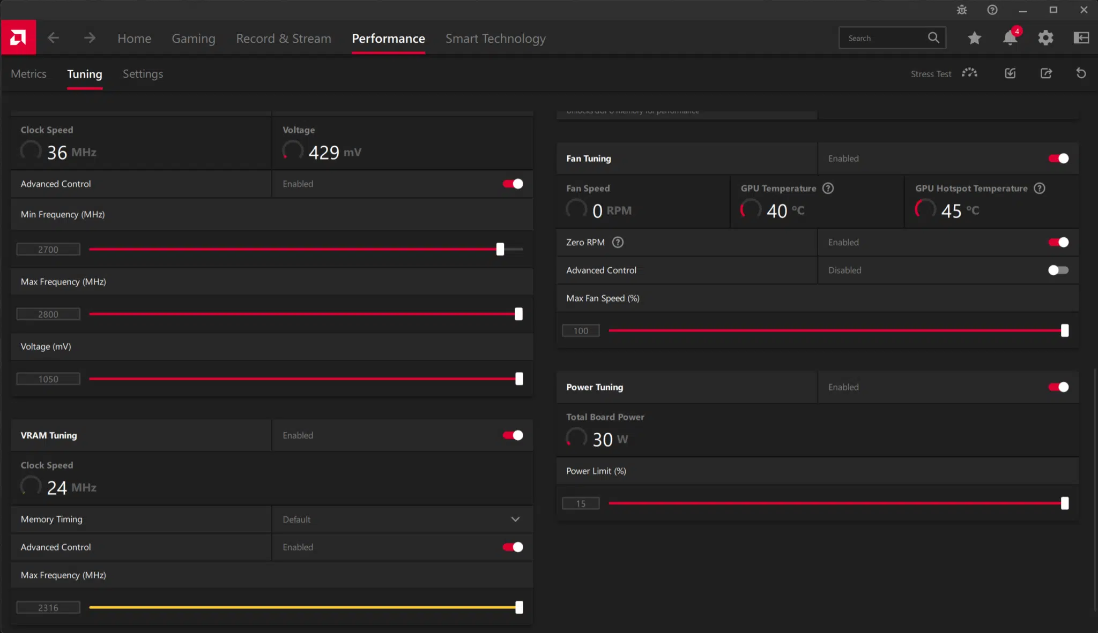Open the bug report icon
Viewport: 1098px width, 633px height.
pyautogui.click(x=962, y=10)
